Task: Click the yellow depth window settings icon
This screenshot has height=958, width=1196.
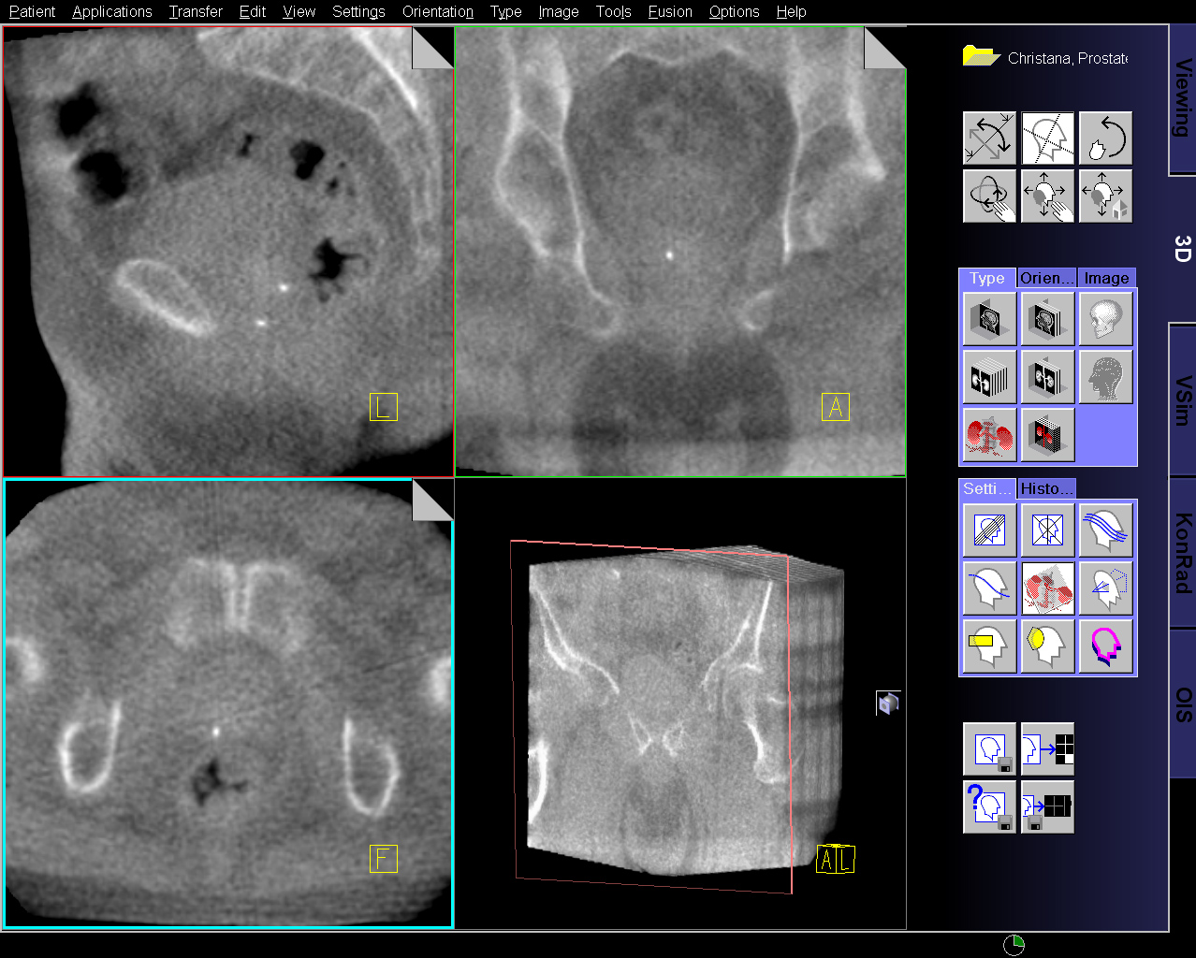Action: [989, 646]
